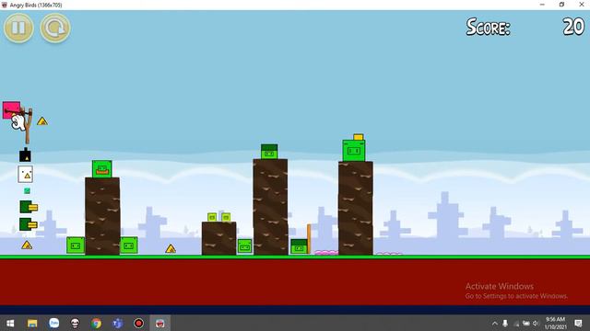Screen dimensions: 590x331
Task: Pause the game with the pause button
Action: pos(18,28)
